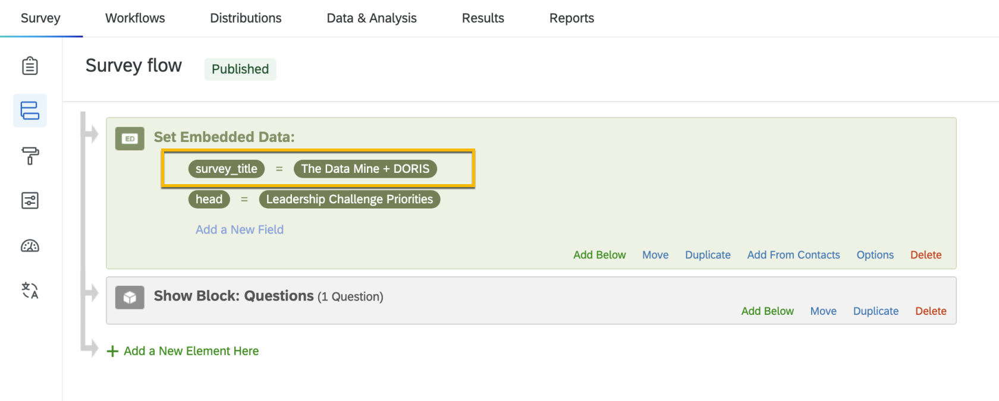Switch to the Survey tab
The width and height of the screenshot is (999, 401).
pos(40,18)
